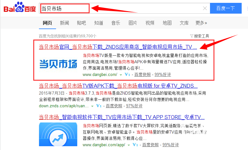Click the Baidu logo
Viewport: 248px width, 150px height.
pos(20,8)
